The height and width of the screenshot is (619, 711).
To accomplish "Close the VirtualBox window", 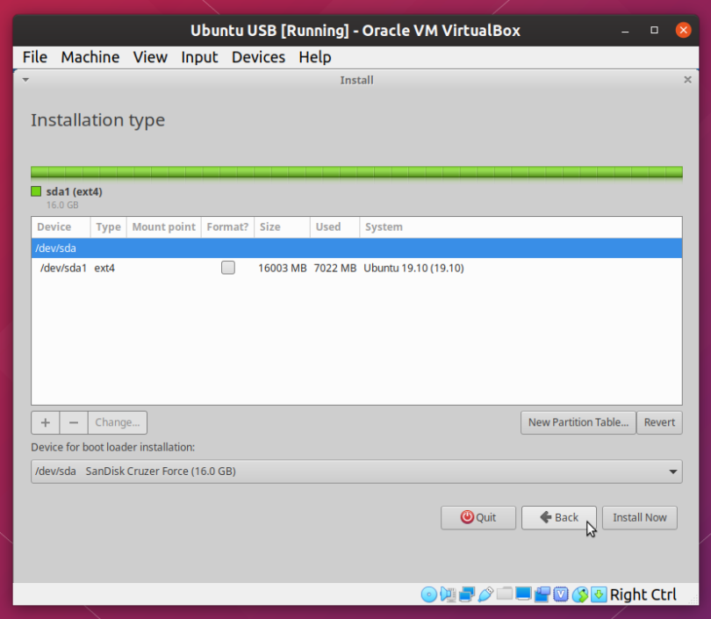I will click(x=683, y=31).
